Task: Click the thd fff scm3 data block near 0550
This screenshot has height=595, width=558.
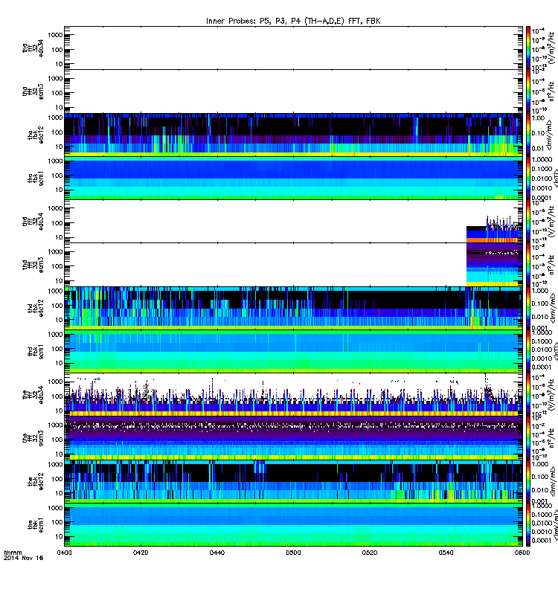Action: 494,265
